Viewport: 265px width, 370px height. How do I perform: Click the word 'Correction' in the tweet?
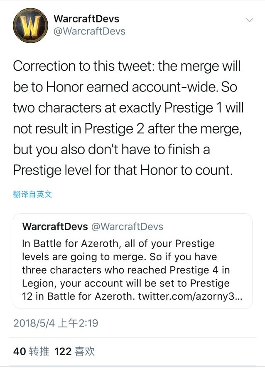pyautogui.click(x=44, y=66)
